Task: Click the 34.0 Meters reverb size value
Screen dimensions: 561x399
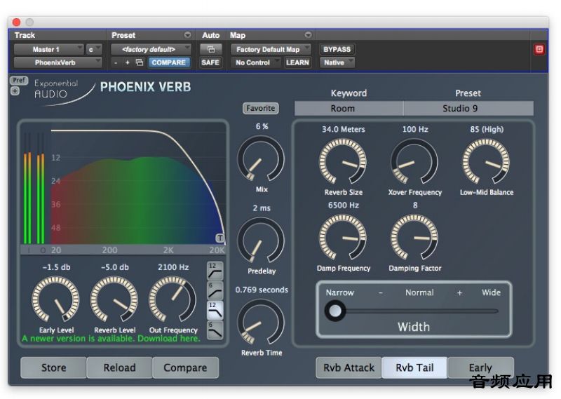Action: [343, 129]
